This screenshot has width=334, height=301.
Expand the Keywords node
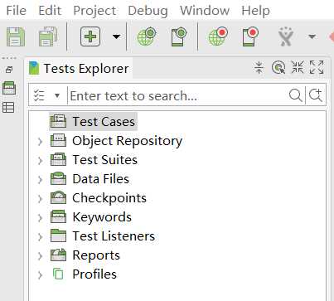(41, 218)
